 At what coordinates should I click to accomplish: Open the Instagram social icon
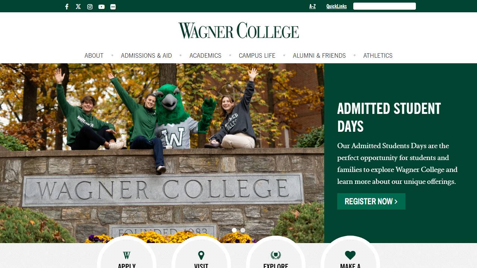pyautogui.click(x=90, y=7)
